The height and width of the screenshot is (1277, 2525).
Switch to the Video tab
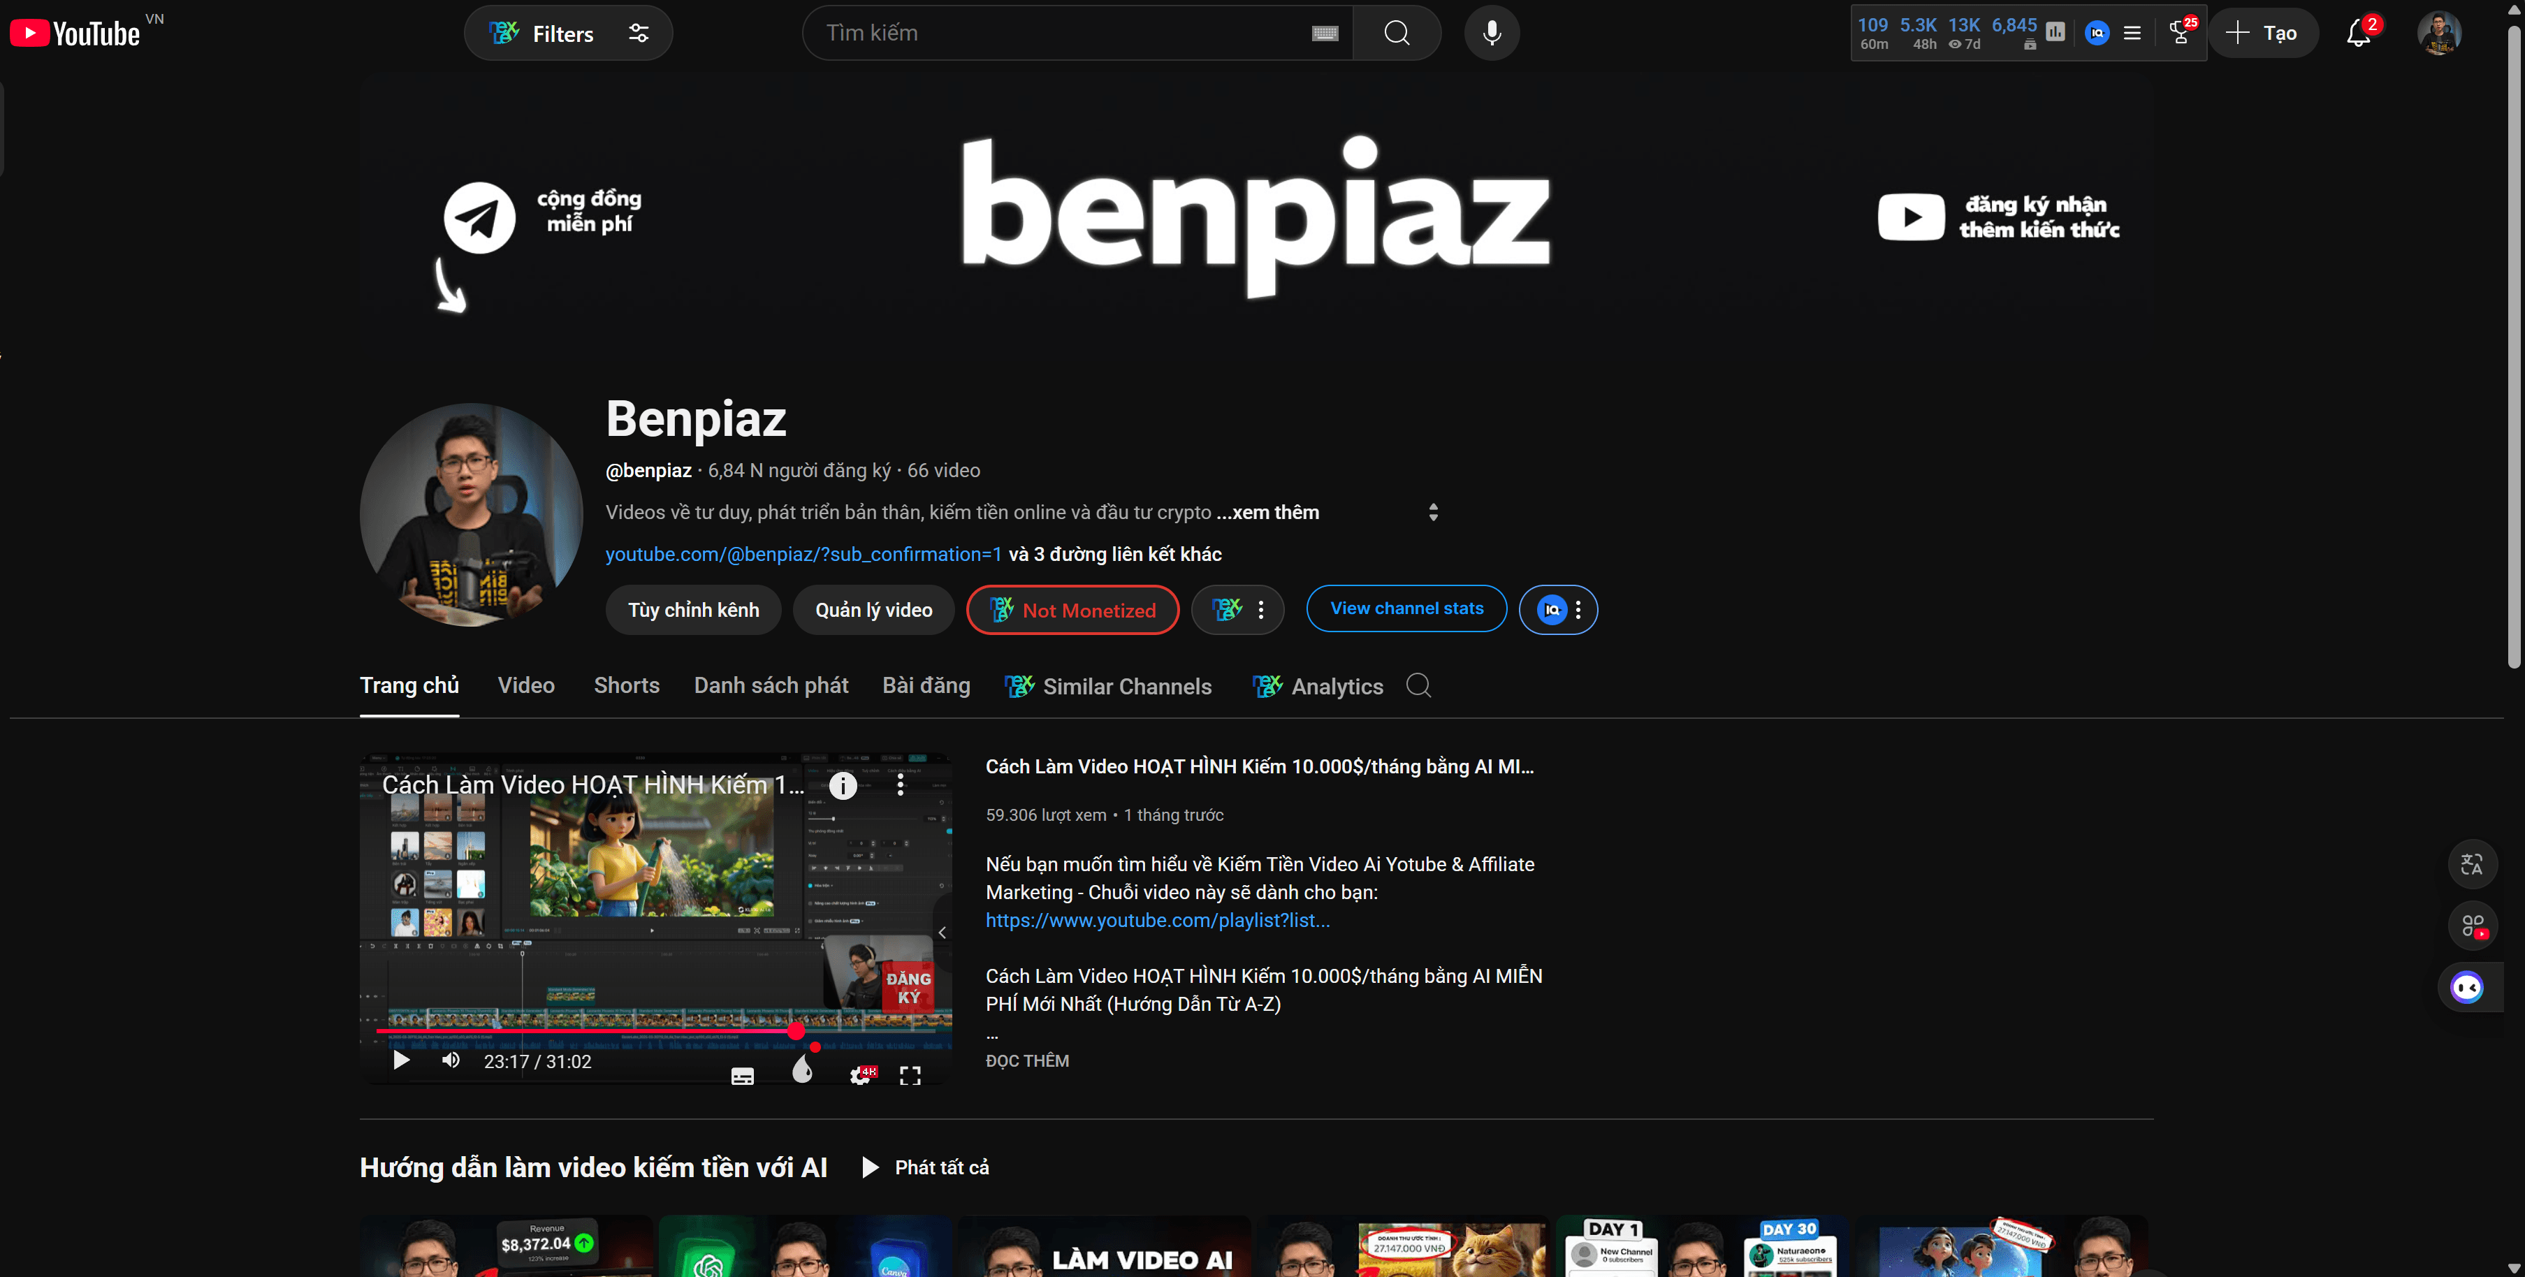pyautogui.click(x=525, y=685)
